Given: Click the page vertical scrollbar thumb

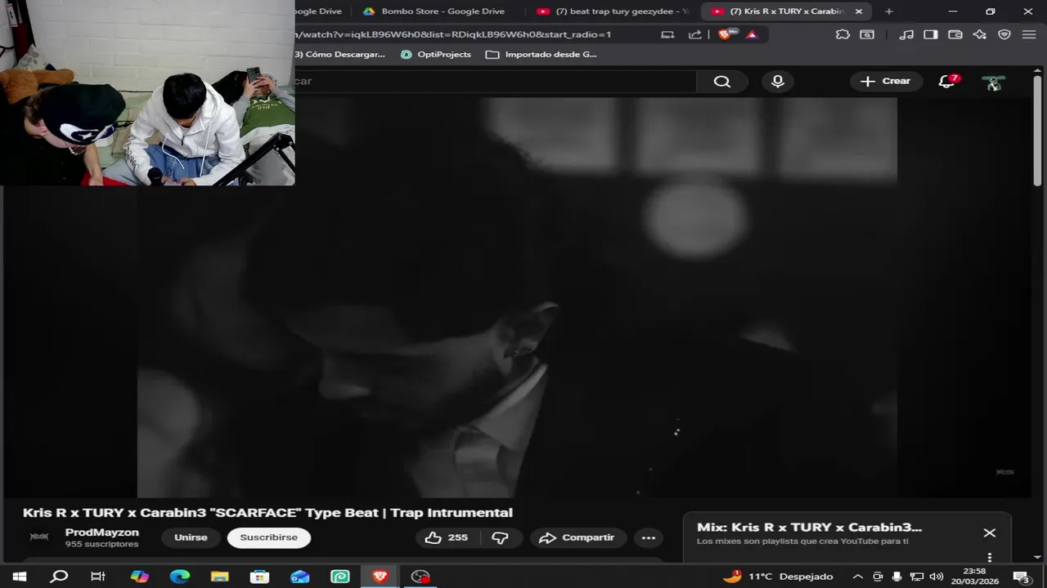Looking at the screenshot, I should 1037,131.
